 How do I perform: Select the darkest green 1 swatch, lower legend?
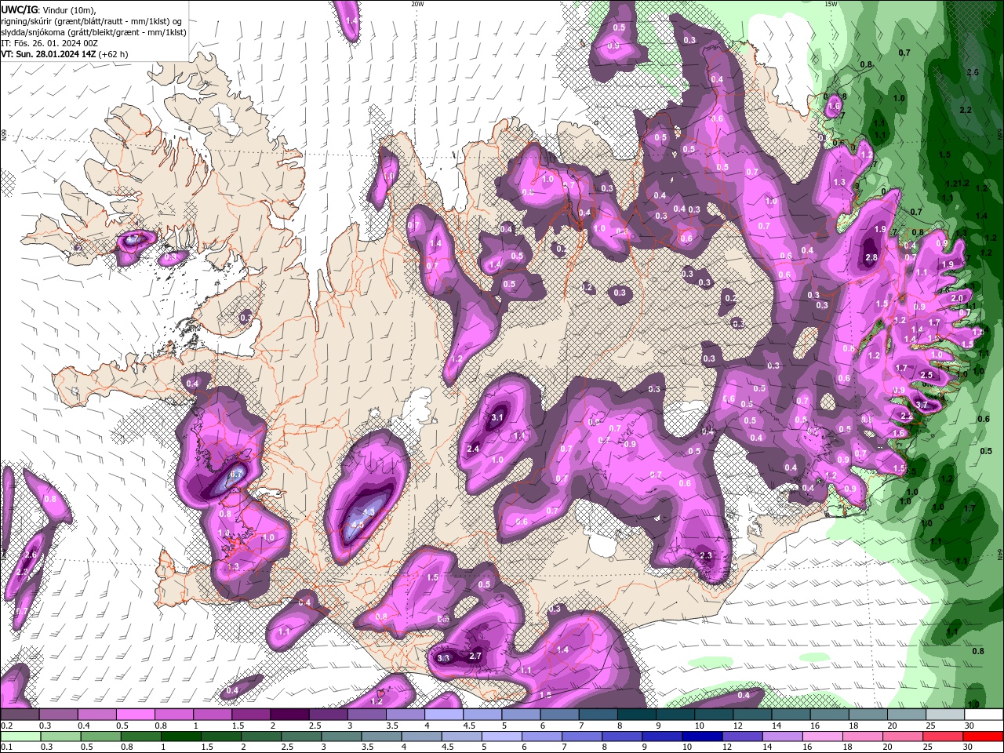[x=180, y=737]
